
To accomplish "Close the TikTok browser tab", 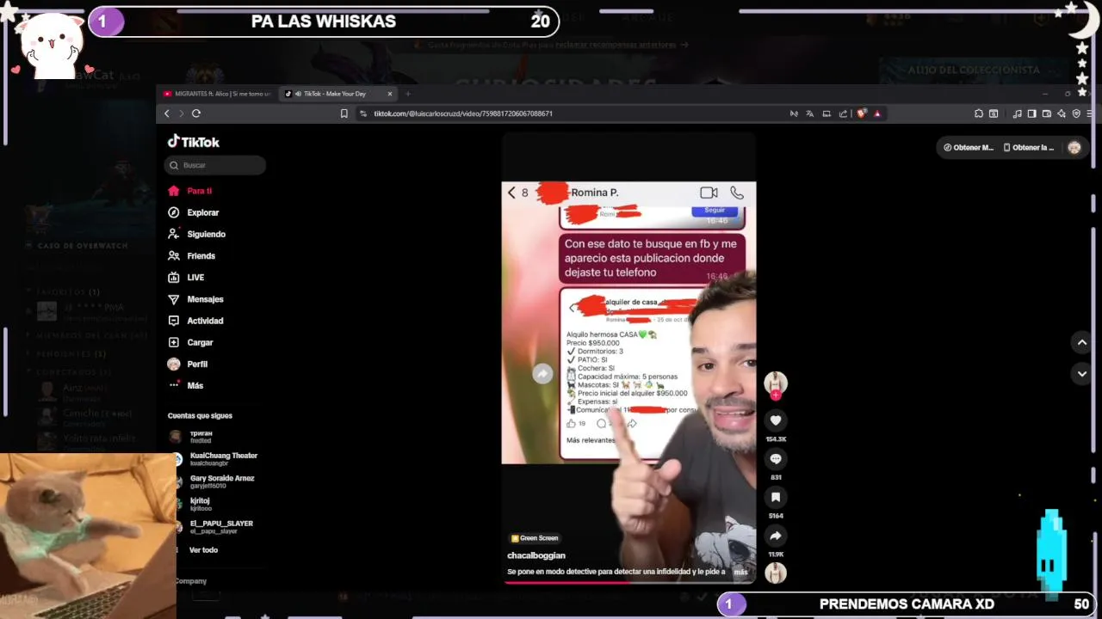I will (x=390, y=94).
